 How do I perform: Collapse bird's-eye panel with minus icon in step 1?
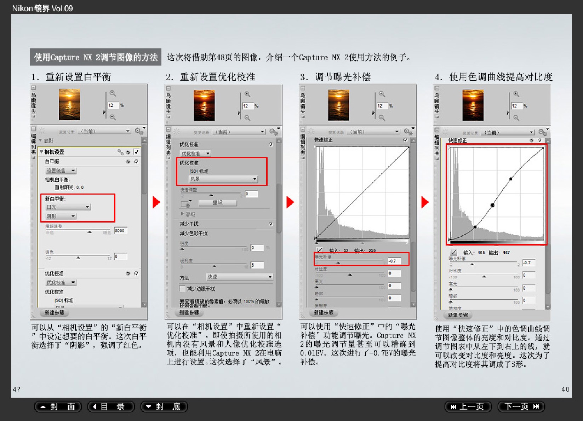coord(33,87)
